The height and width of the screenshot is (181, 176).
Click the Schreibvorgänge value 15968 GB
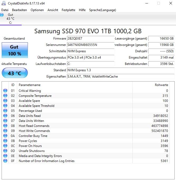click(x=161, y=45)
